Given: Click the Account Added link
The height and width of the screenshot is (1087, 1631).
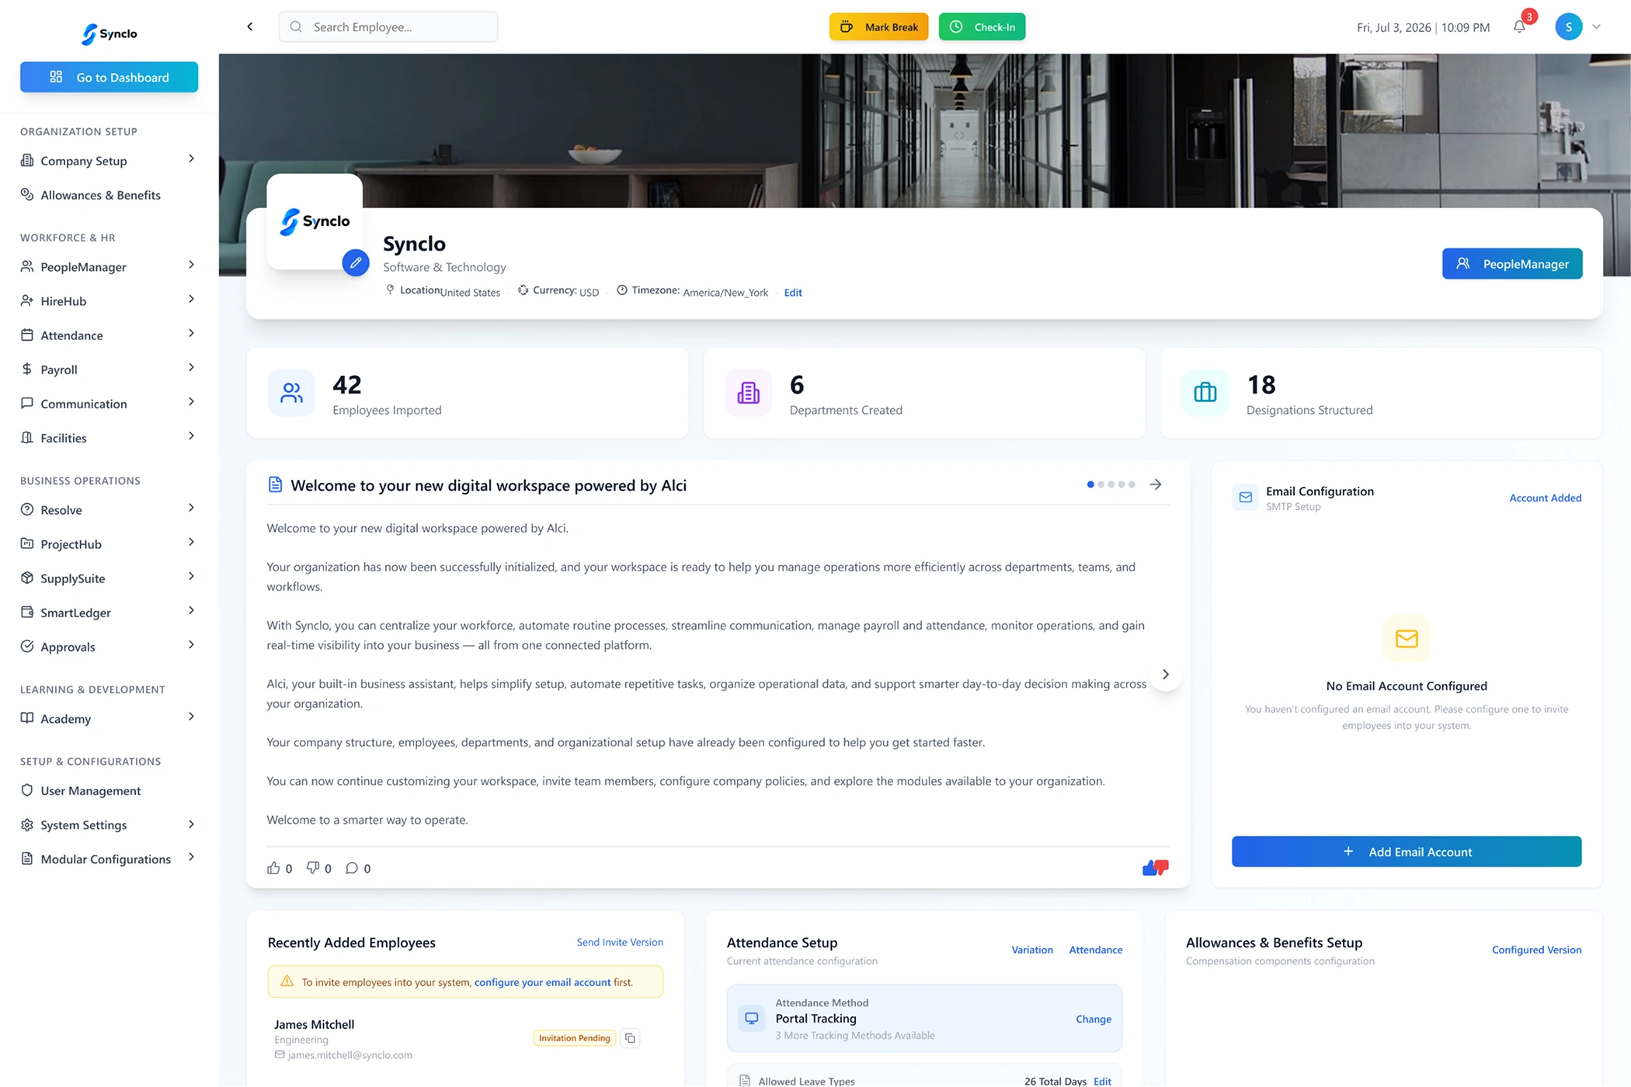Looking at the screenshot, I should 1545,498.
